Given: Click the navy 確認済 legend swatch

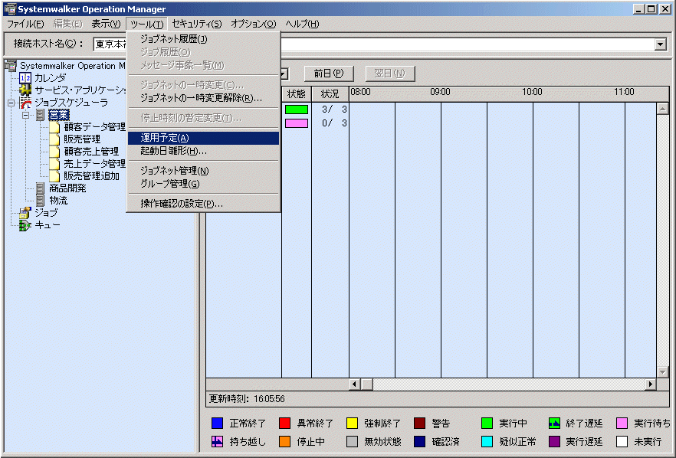Looking at the screenshot, I should [x=419, y=442].
